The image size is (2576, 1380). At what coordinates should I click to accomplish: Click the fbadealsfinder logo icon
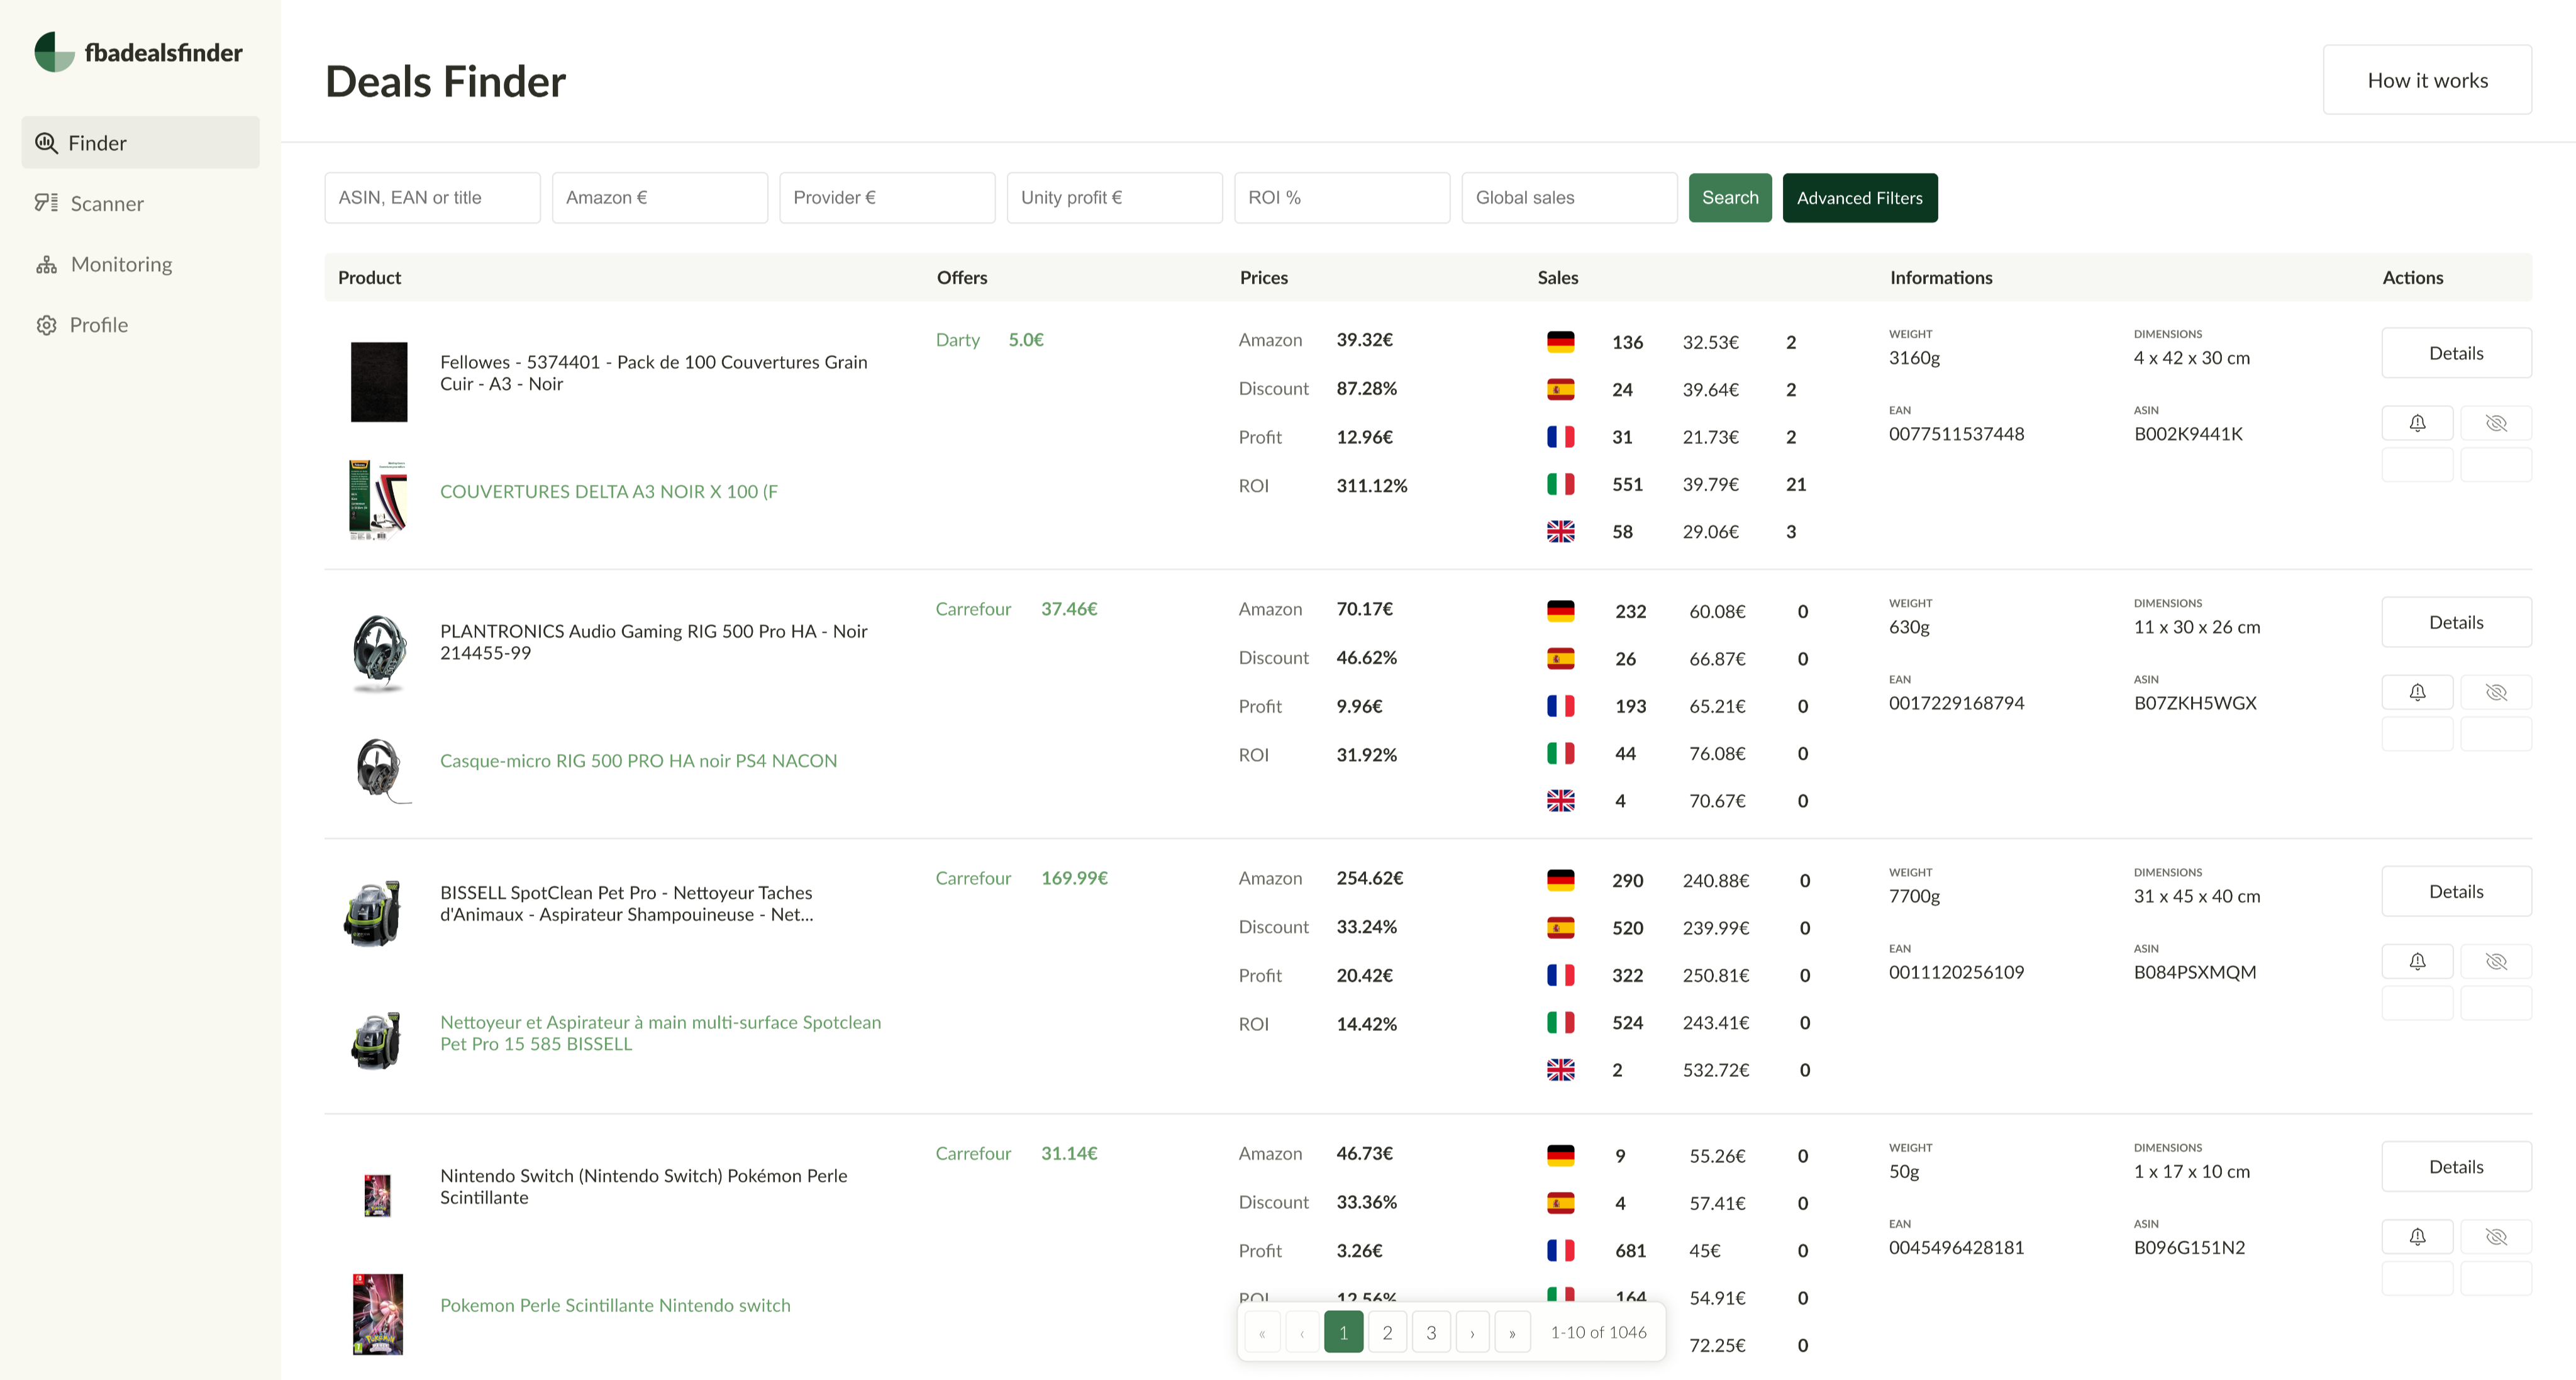(54, 52)
